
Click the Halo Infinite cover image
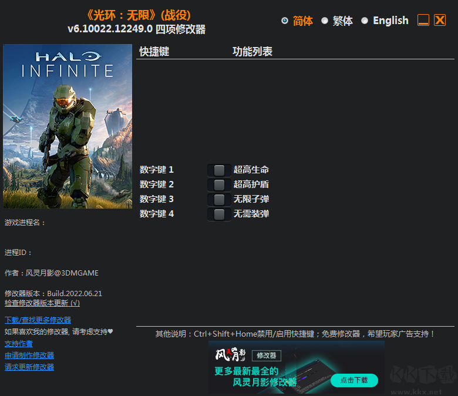68,126
